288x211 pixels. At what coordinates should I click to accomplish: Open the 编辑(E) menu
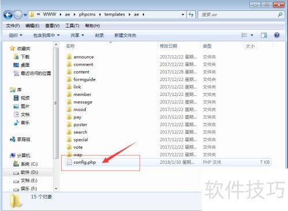pos(32,26)
